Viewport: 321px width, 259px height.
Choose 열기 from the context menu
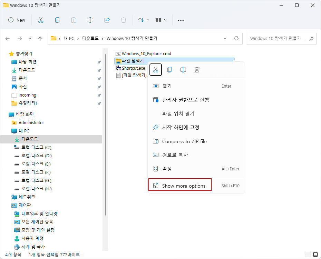(196, 86)
